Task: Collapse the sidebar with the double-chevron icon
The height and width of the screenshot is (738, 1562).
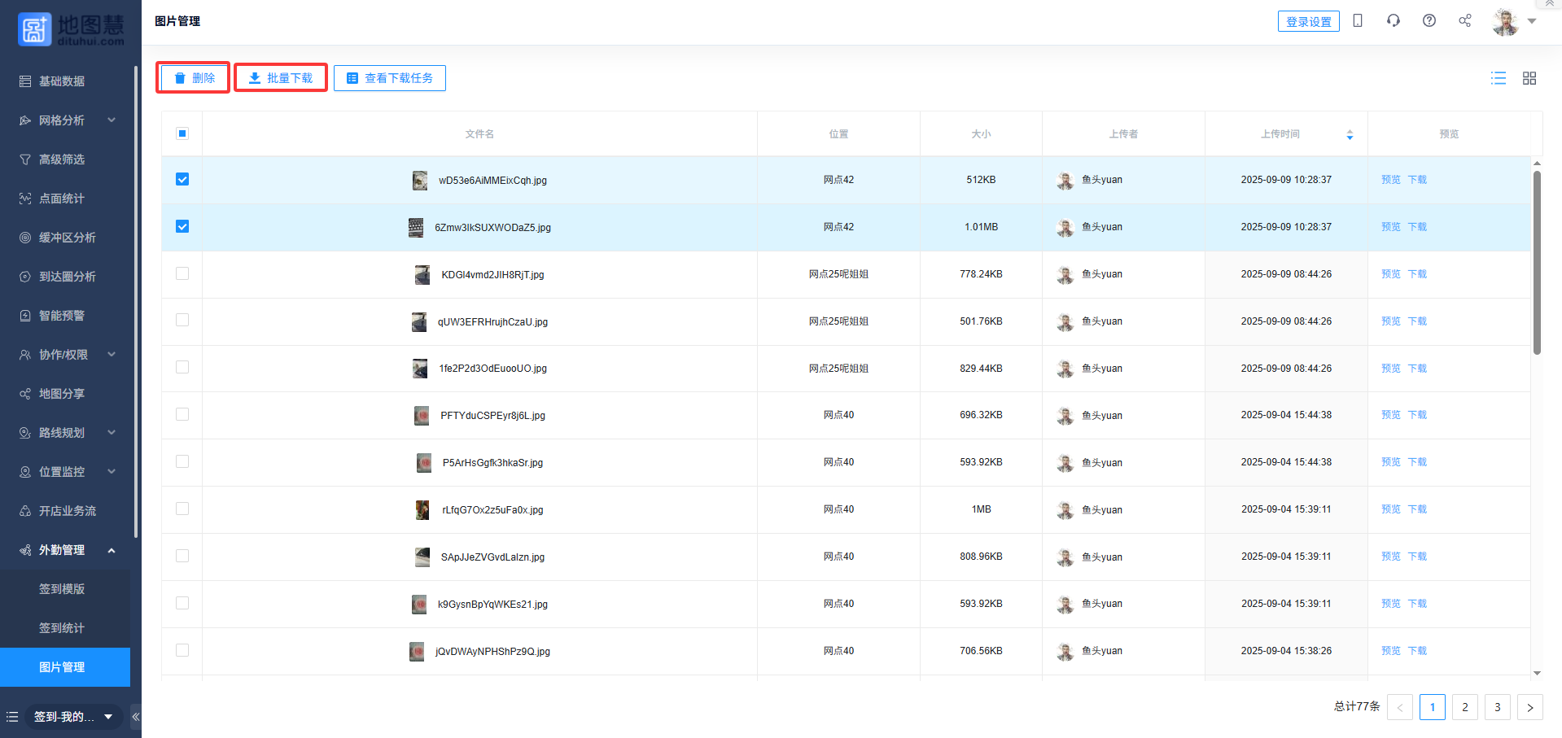Action: tap(136, 717)
